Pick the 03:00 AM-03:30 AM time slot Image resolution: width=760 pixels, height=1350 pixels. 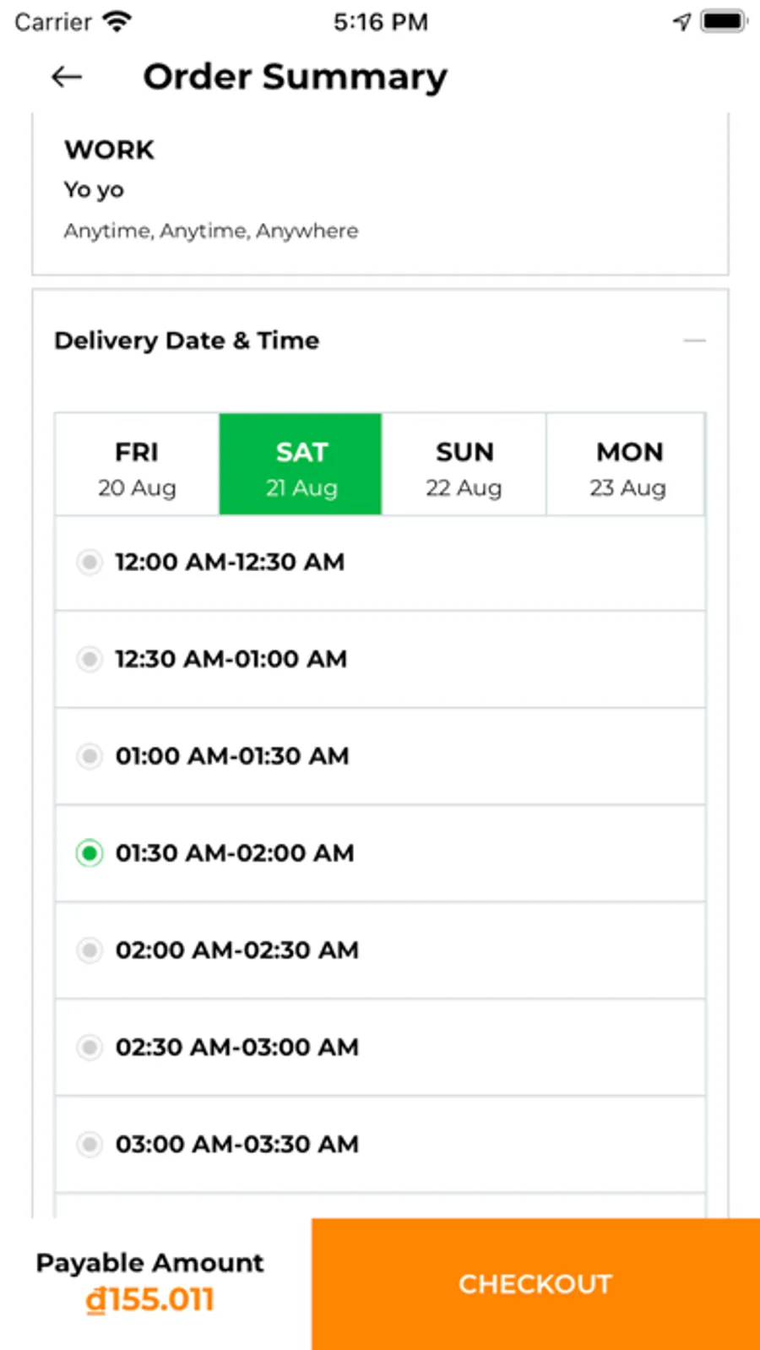pos(90,1145)
